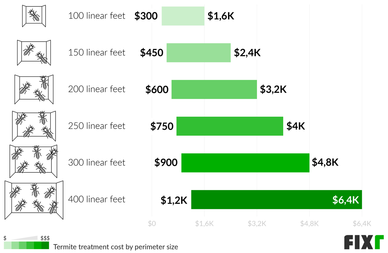The width and height of the screenshot is (388, 253).
Task: Select the 250 linear feet bar
Action: pyautogui.click(x=230, y=126)
